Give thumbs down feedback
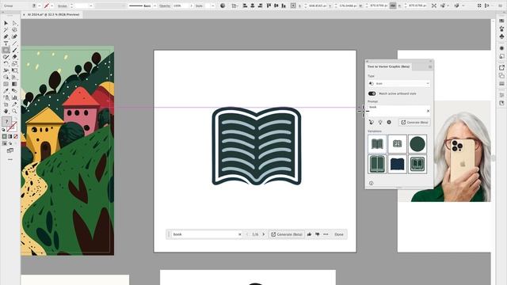The image size is (507, 285). (318, 234)
